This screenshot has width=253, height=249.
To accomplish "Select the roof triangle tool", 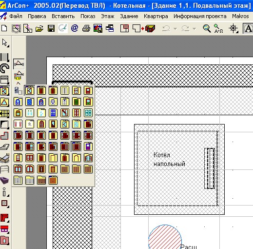I will (4, 103).
